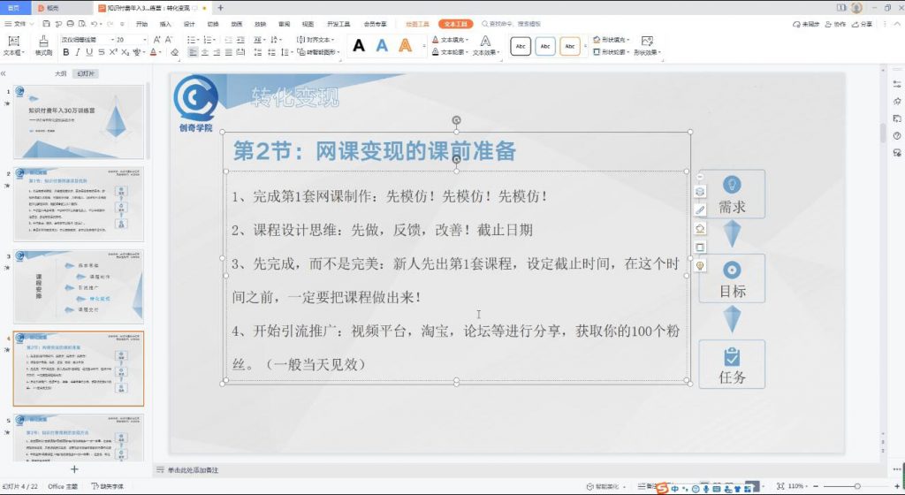Apply the black text style preset A

coord(359,46)
